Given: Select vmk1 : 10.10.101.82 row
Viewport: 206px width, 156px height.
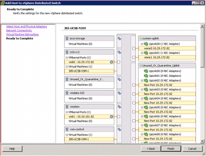Looking at the screenshot, I should click(89, 117).
